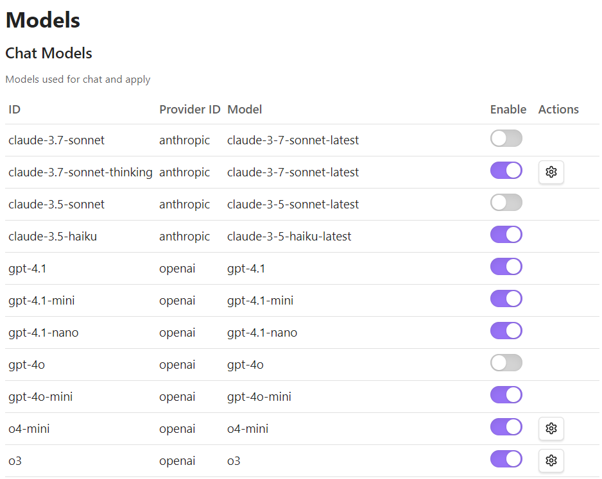Enable the gpt-4o model toggle
The height and width of the screenshot is (479, 602).
coord(506,363)
